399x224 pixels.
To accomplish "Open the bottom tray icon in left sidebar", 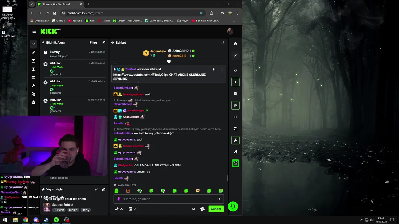I will click(x=34, y=102).
